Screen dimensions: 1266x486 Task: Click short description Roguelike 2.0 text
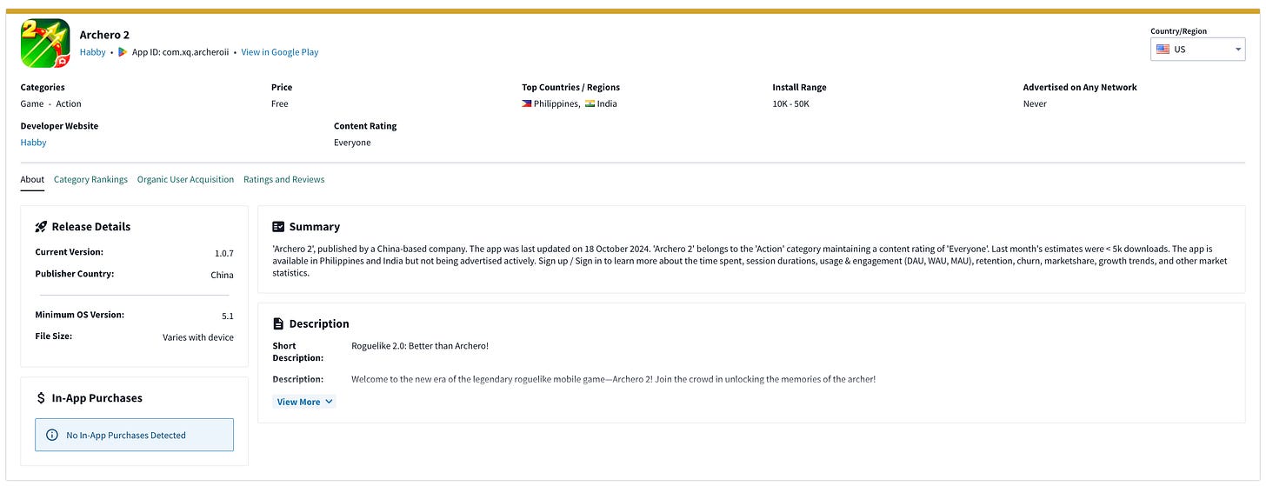click(x=420, y=346)
